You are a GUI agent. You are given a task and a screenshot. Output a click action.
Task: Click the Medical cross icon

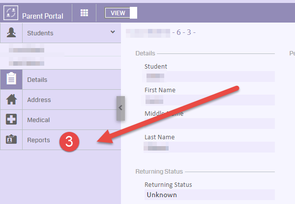[11, 120]
